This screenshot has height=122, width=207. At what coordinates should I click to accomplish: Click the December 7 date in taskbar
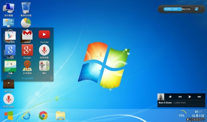pyautogui.click(x=198, y=116)
